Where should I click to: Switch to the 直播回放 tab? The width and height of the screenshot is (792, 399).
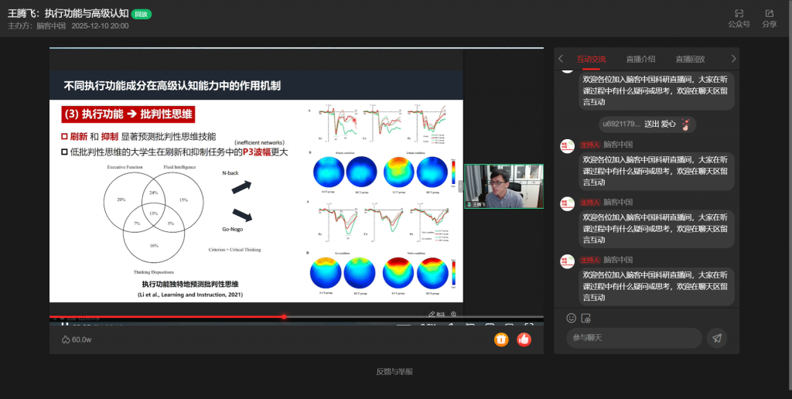690,59
